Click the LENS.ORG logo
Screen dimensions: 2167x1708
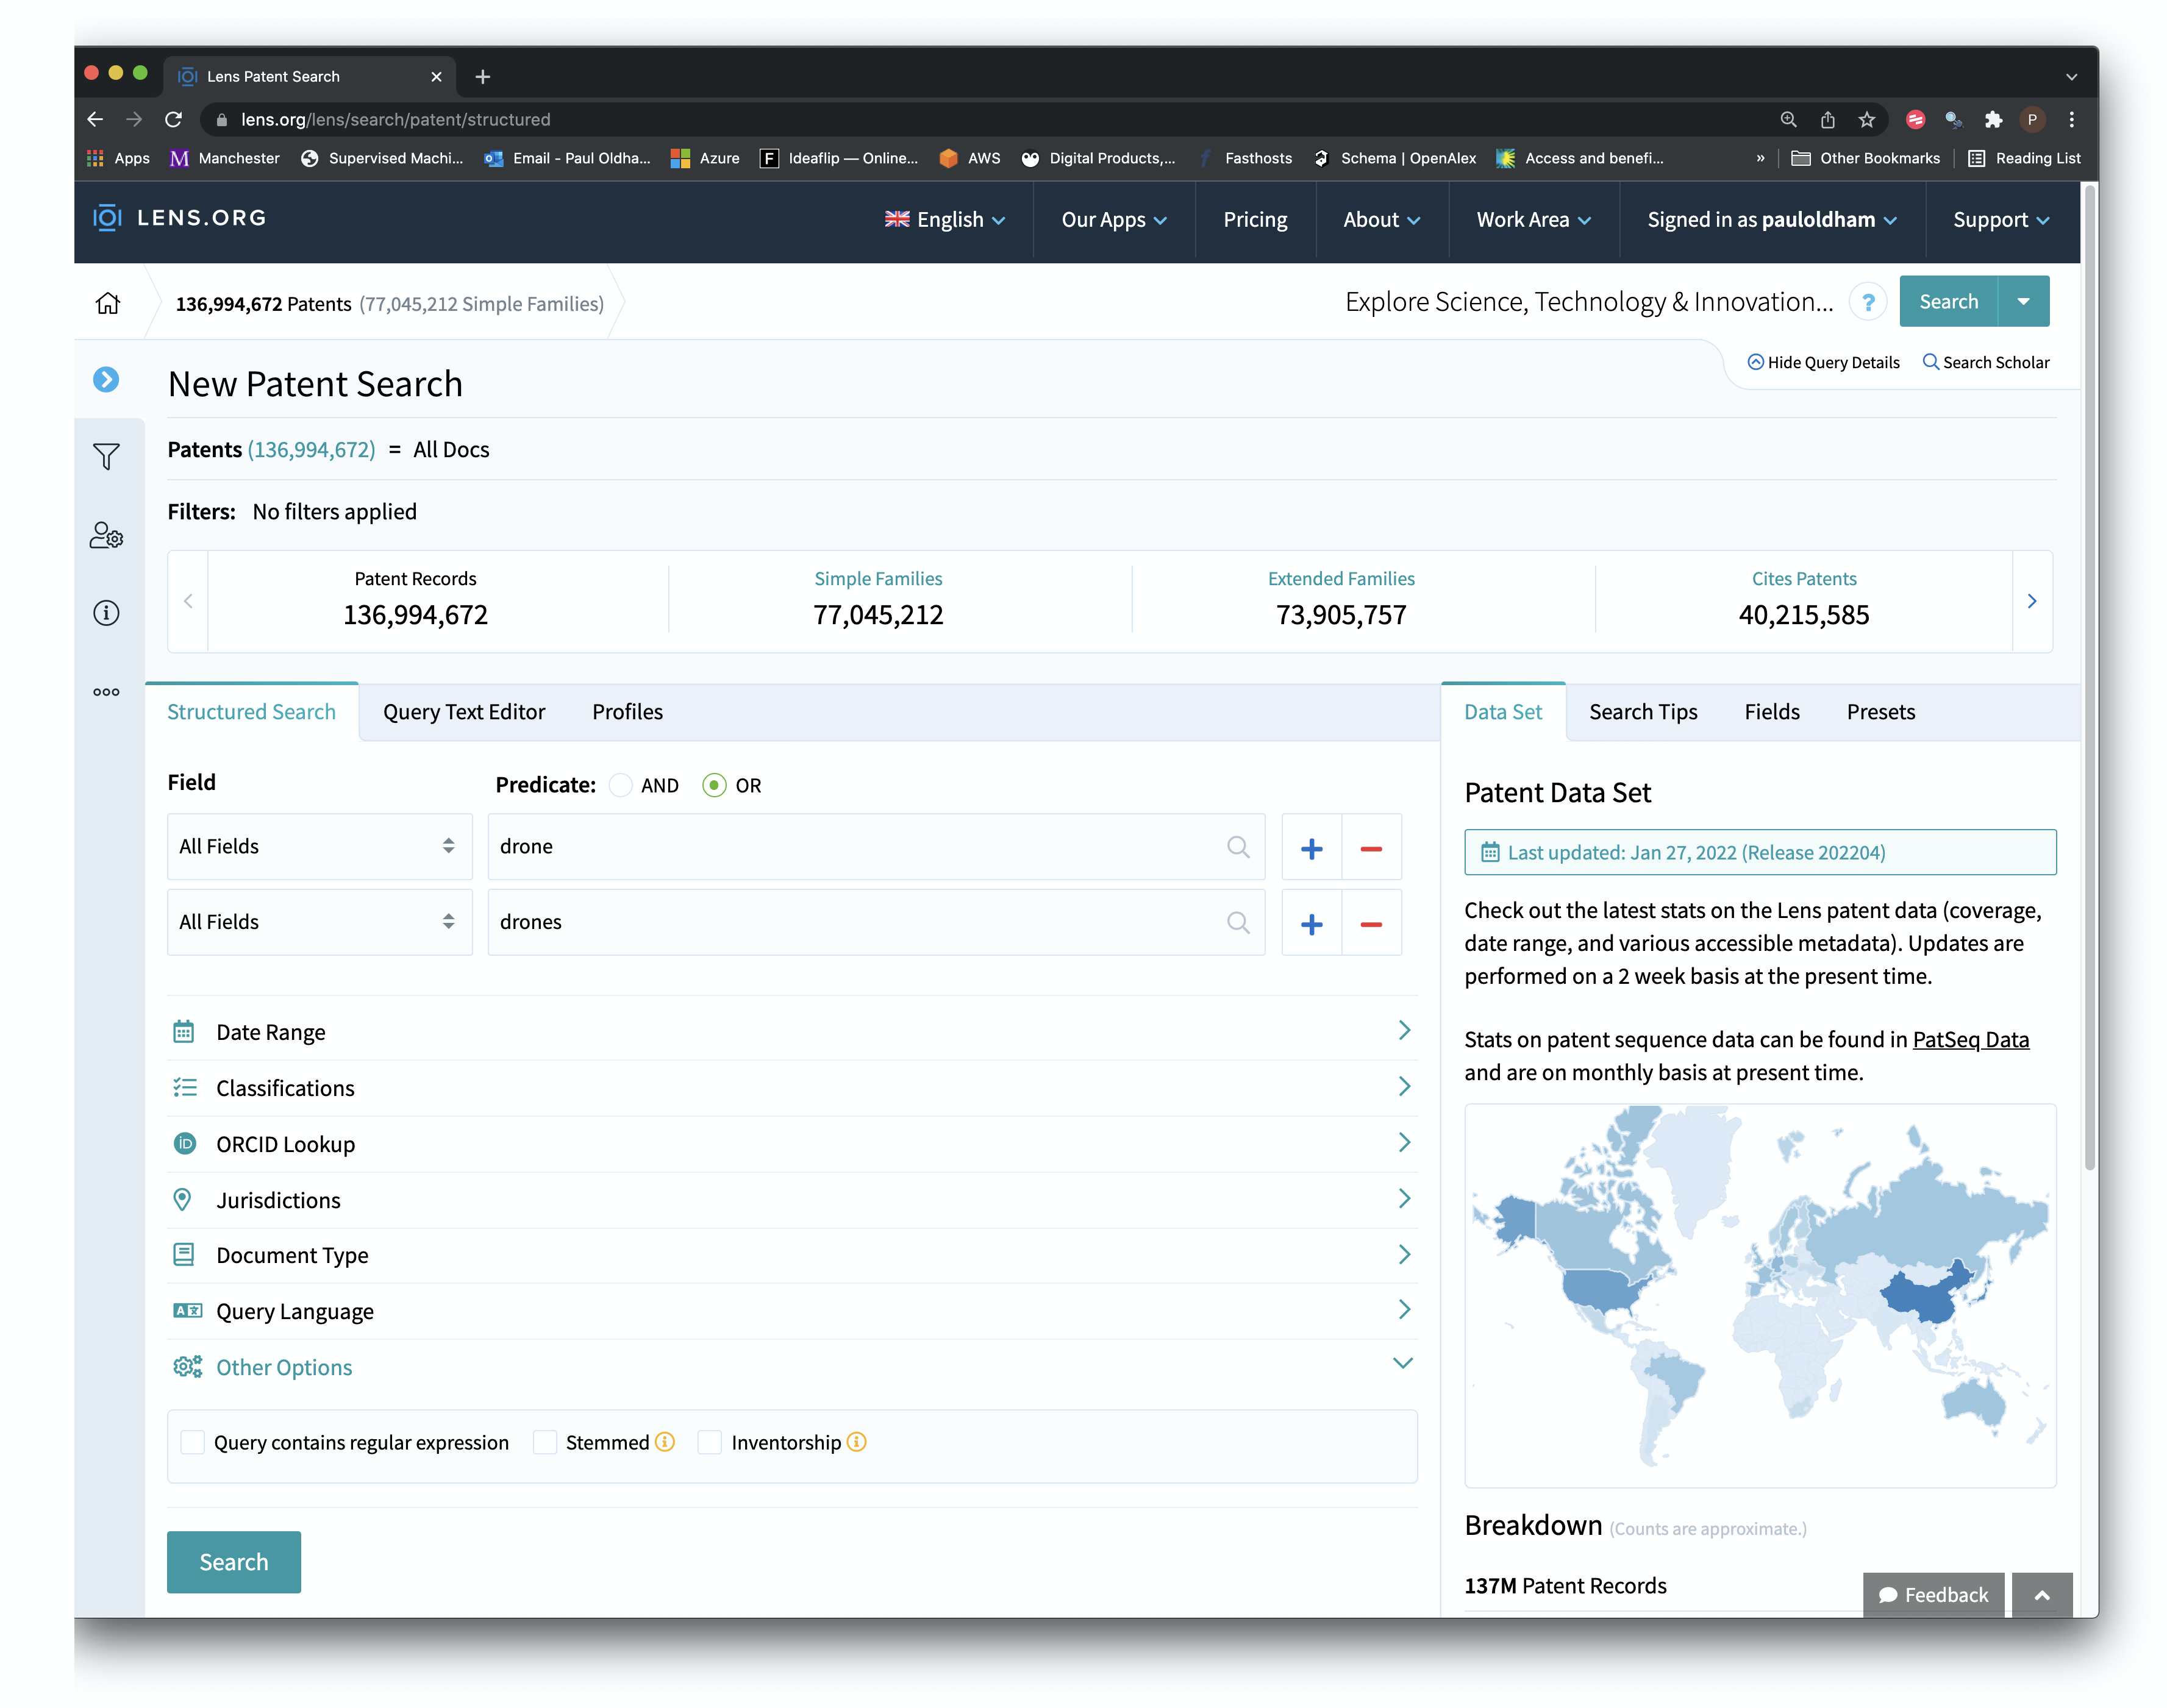pyautogui.click(x=180, y=218)
